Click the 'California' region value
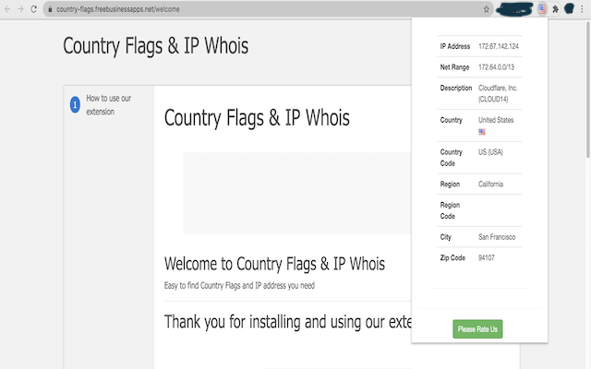 [490, 184]
